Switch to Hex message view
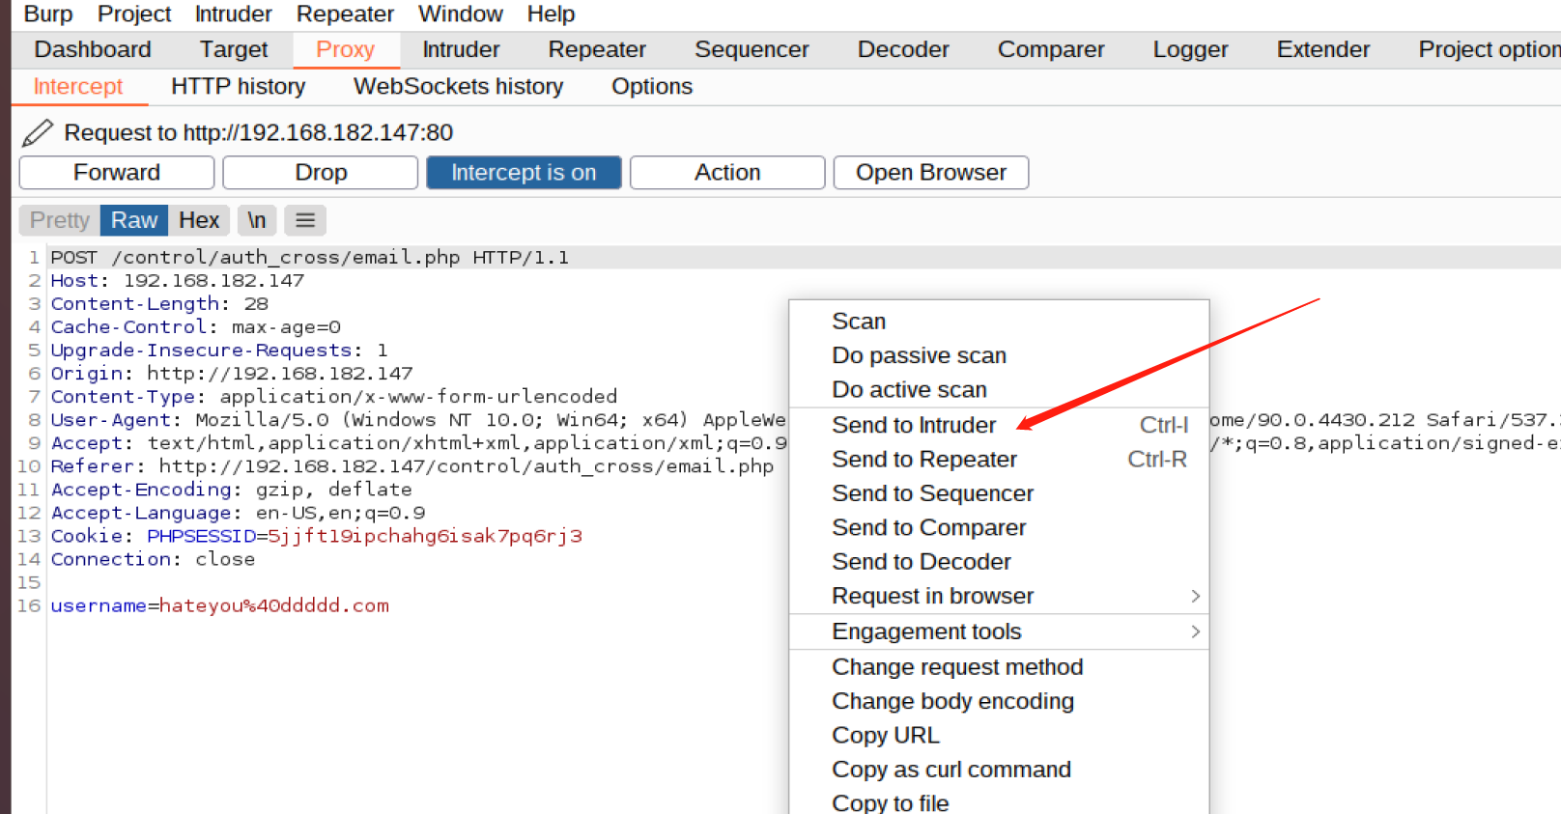This screenshot has height=814, width=1561. pyautogui.click(x=199, y=220)
